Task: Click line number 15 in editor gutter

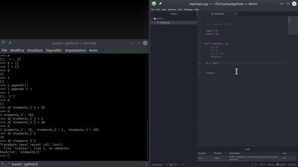Action: 199,63
